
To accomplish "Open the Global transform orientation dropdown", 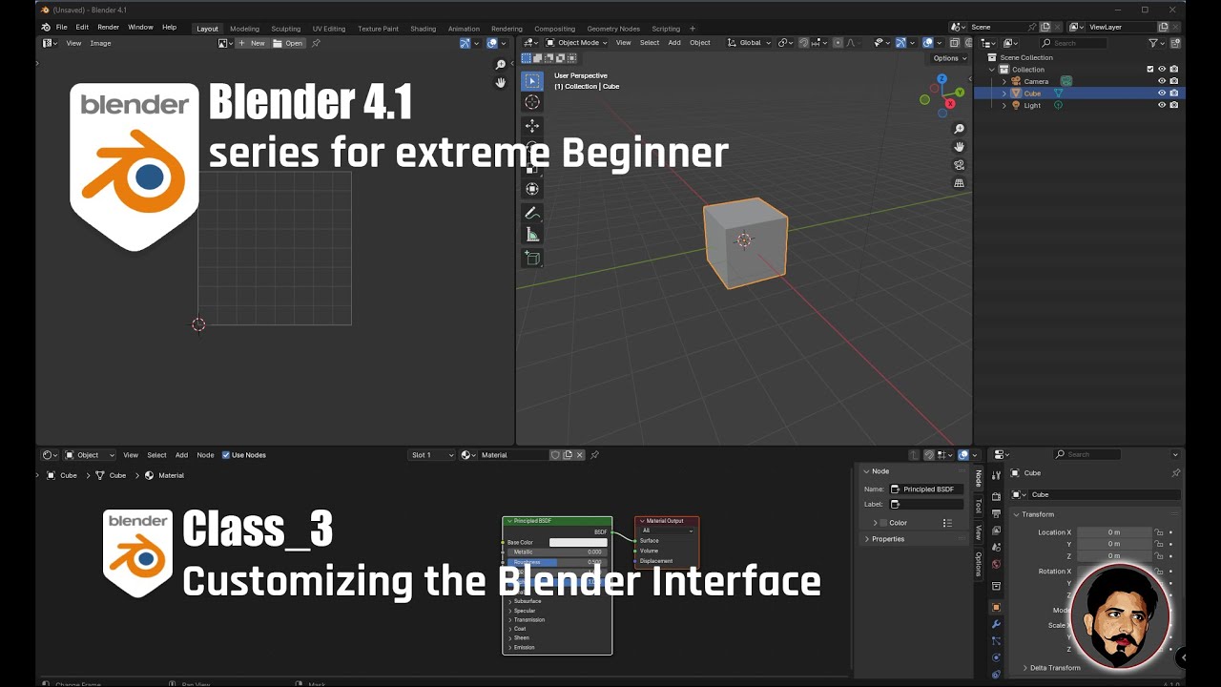I will (749, 43).
